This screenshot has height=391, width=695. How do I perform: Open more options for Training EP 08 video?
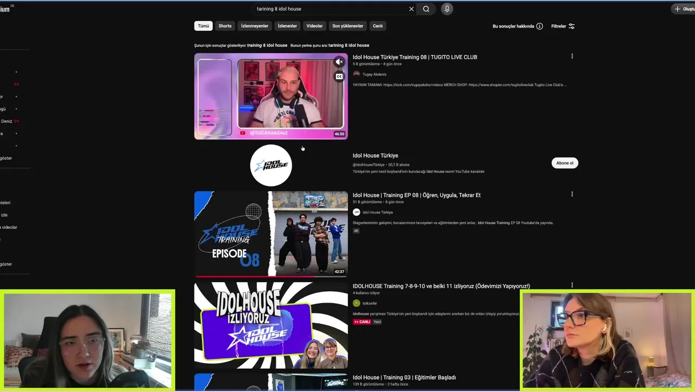(572, 194)
